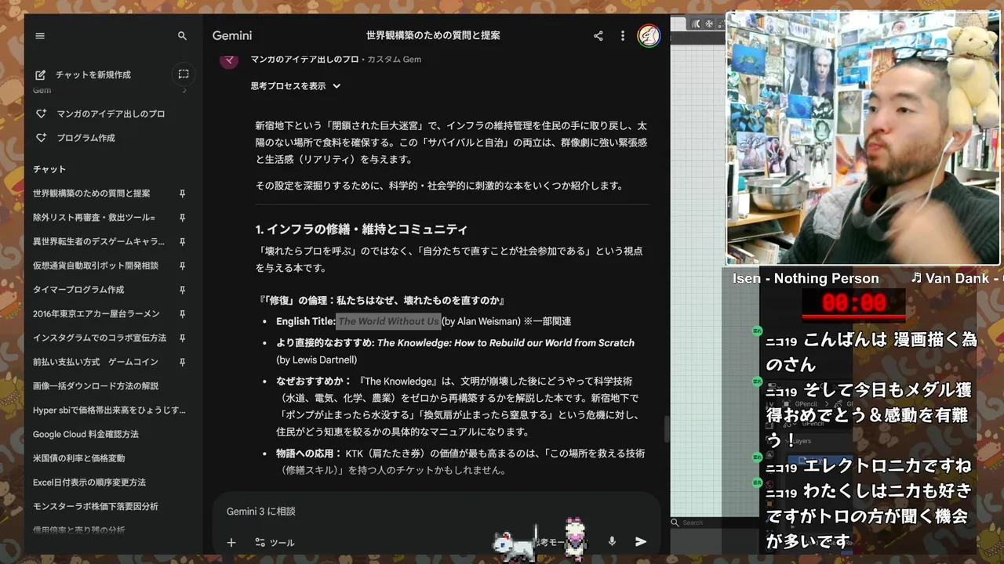Expand the Gem section chevron
This screenshot has height=564, width=1004.
(184, 91)
